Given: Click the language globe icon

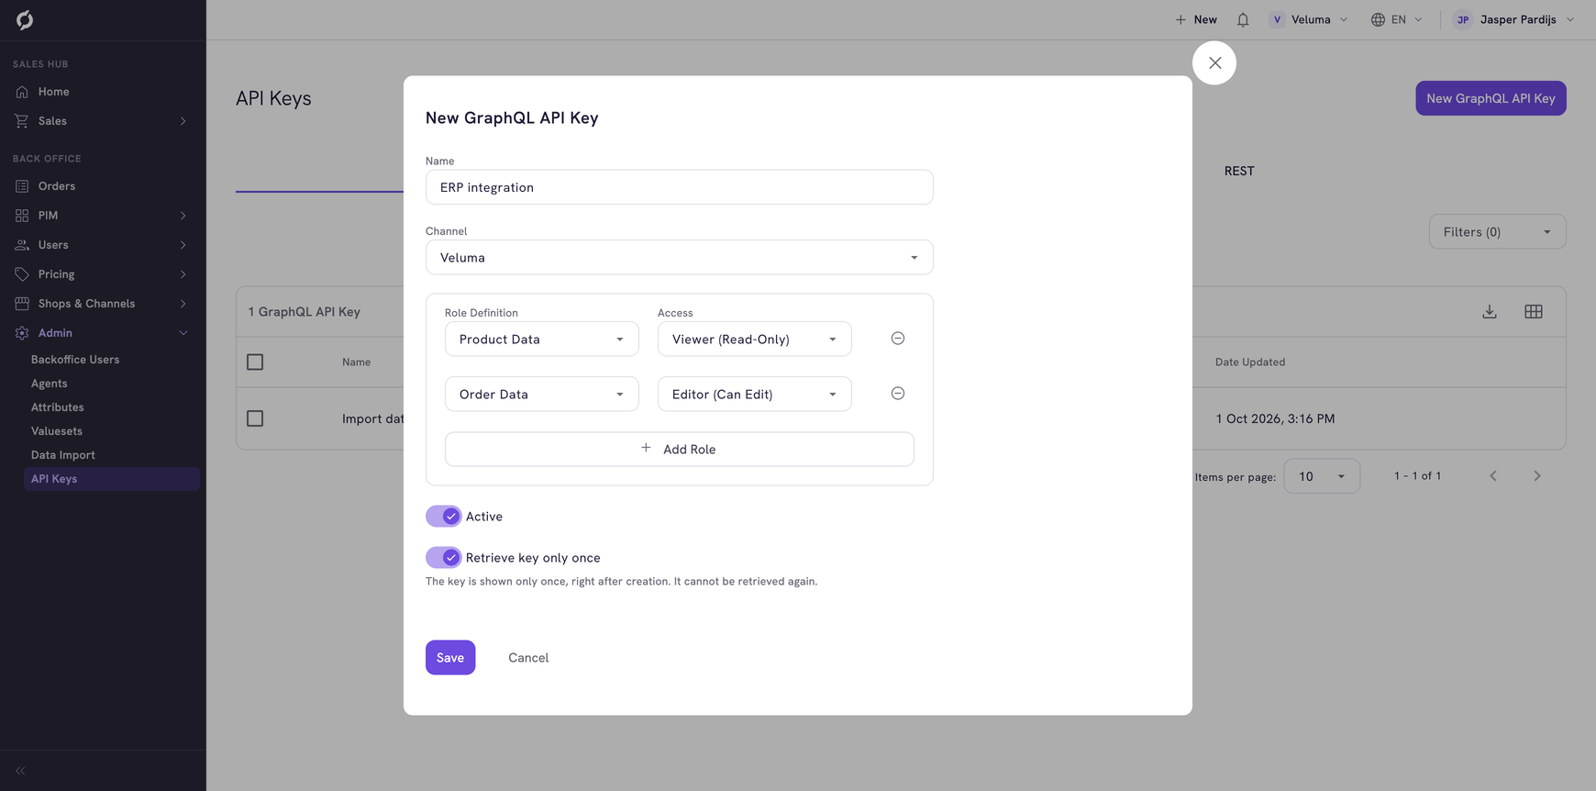Looking at the screenshot, I should [1378, 19].
